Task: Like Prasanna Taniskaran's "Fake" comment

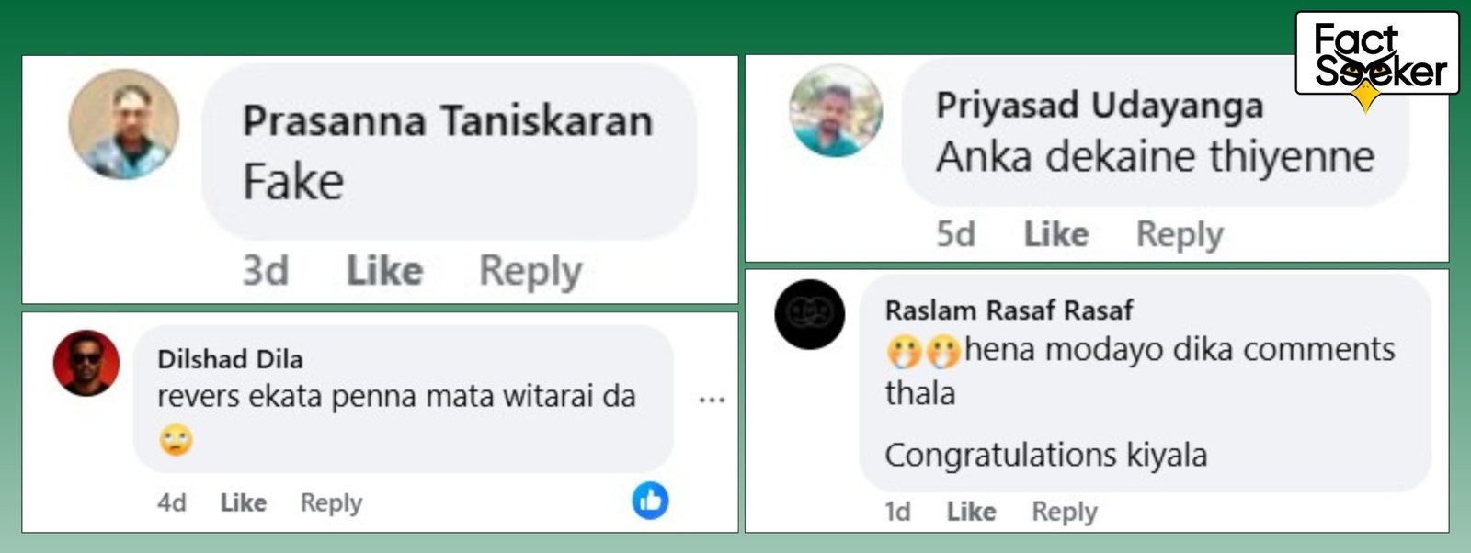Action: (384, 270)
